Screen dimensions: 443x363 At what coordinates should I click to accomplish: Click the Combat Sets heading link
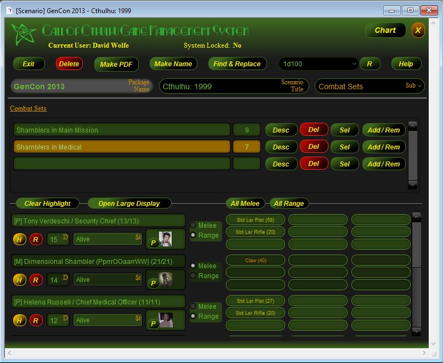29,108
